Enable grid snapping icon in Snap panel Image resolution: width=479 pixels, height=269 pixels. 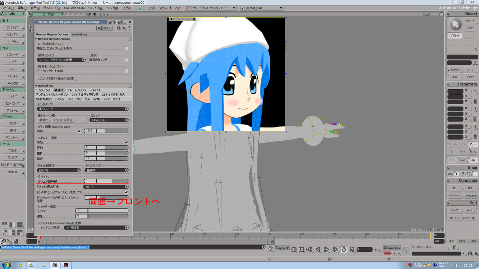click(475, 174)
